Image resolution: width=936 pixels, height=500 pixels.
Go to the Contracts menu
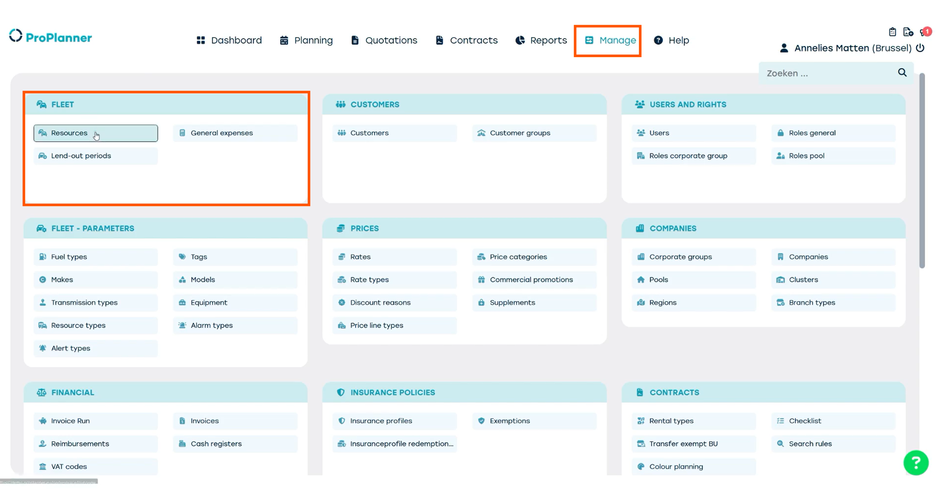point(466,40)
